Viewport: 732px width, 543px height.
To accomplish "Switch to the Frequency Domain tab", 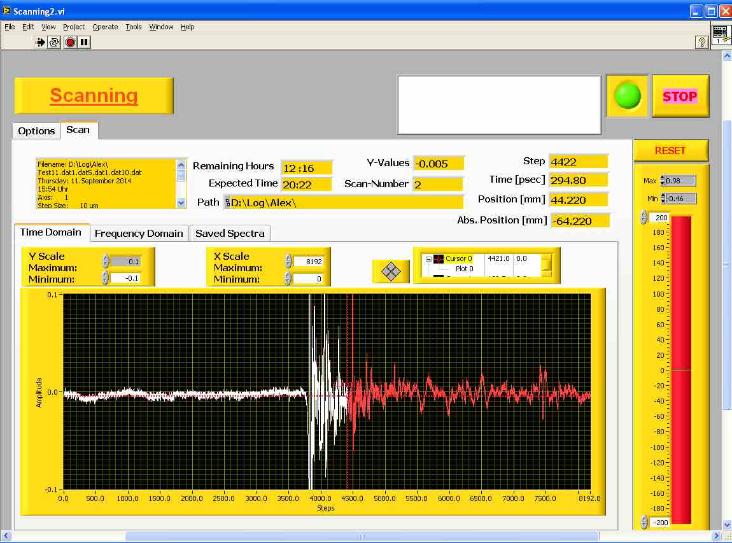I will tap(139, 234).
